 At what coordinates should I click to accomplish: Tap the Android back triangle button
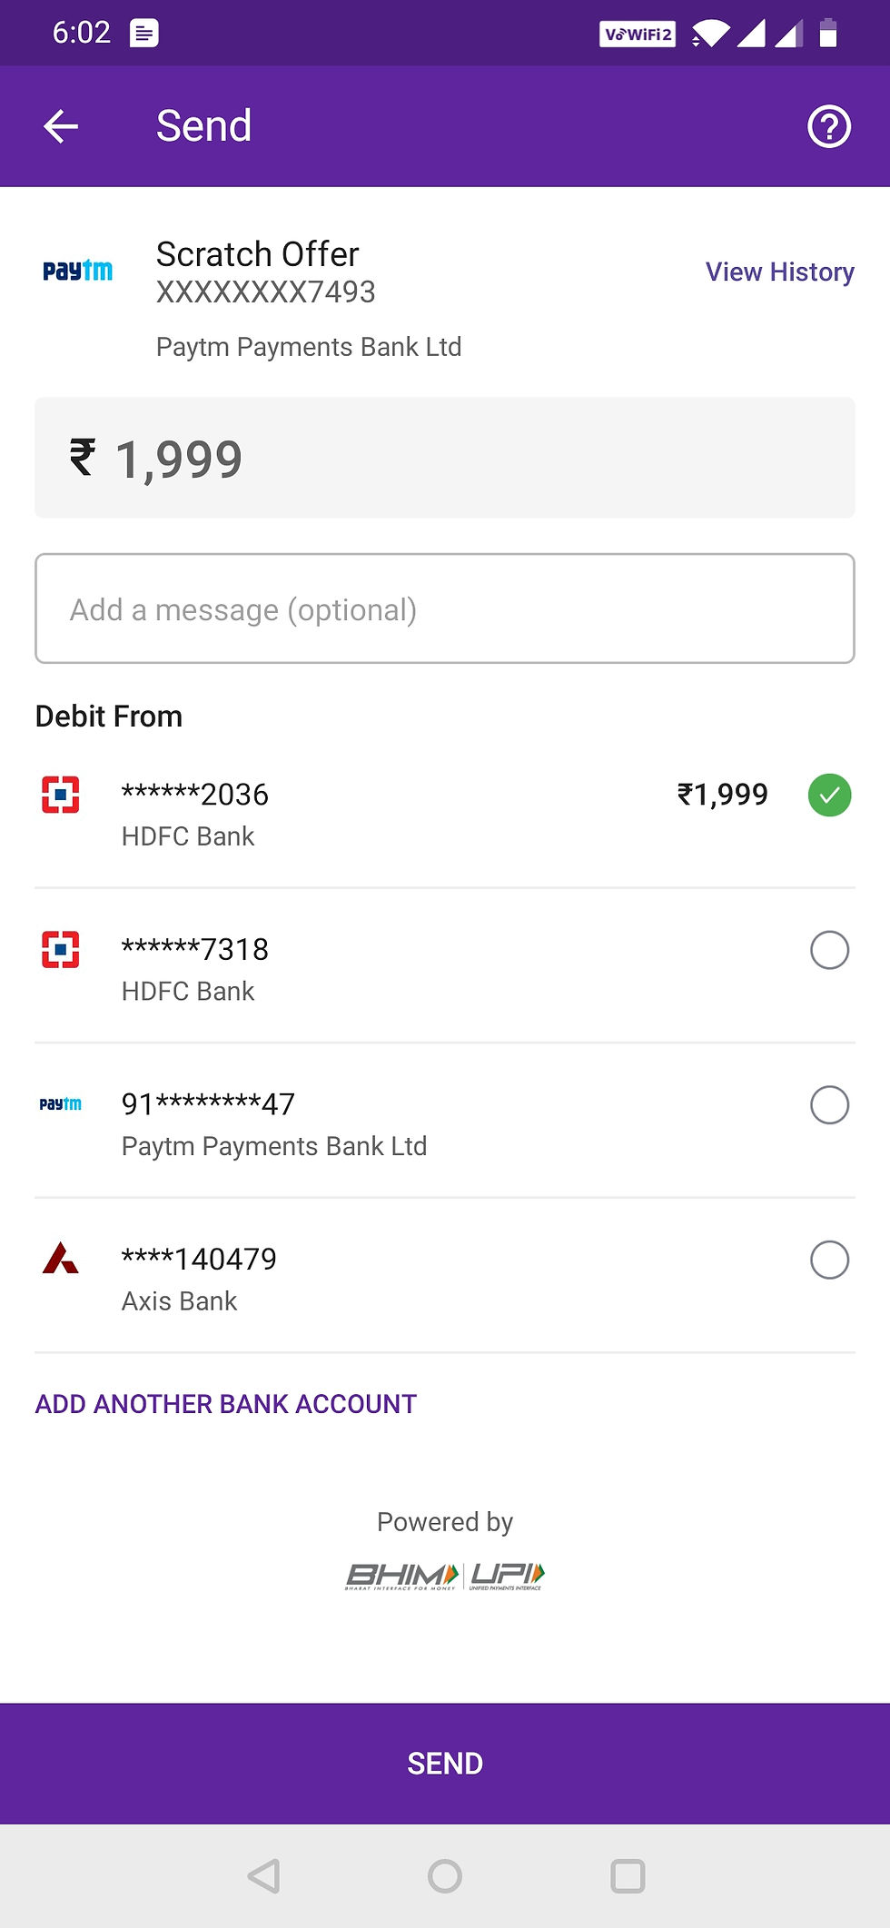(263, 1875)
